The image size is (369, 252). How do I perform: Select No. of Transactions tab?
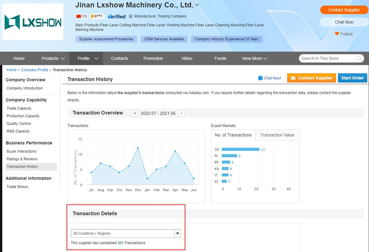(x=233, y=135)
